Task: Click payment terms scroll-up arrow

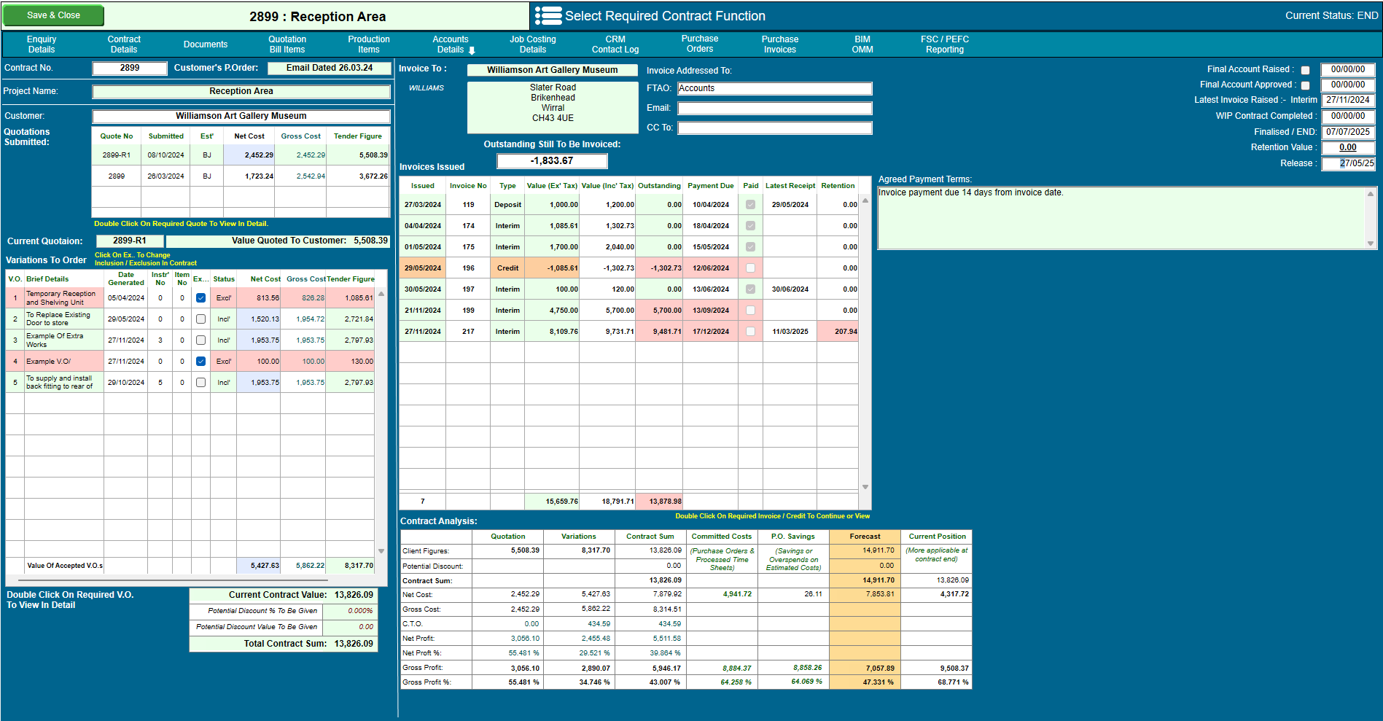Action: click(1371, 194)
